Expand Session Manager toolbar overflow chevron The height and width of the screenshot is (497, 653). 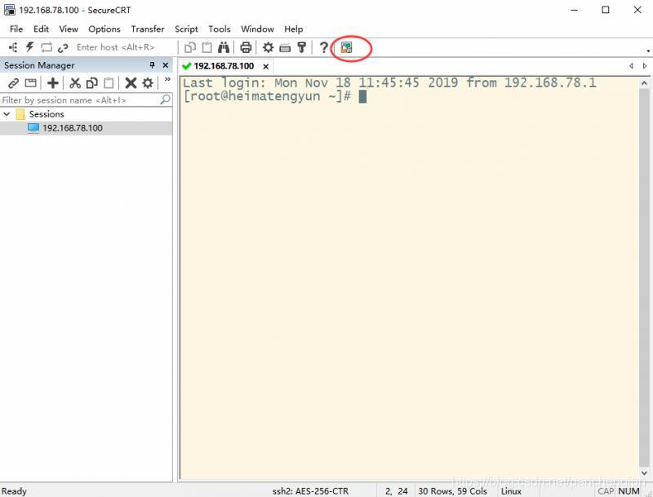click(167, 79)
